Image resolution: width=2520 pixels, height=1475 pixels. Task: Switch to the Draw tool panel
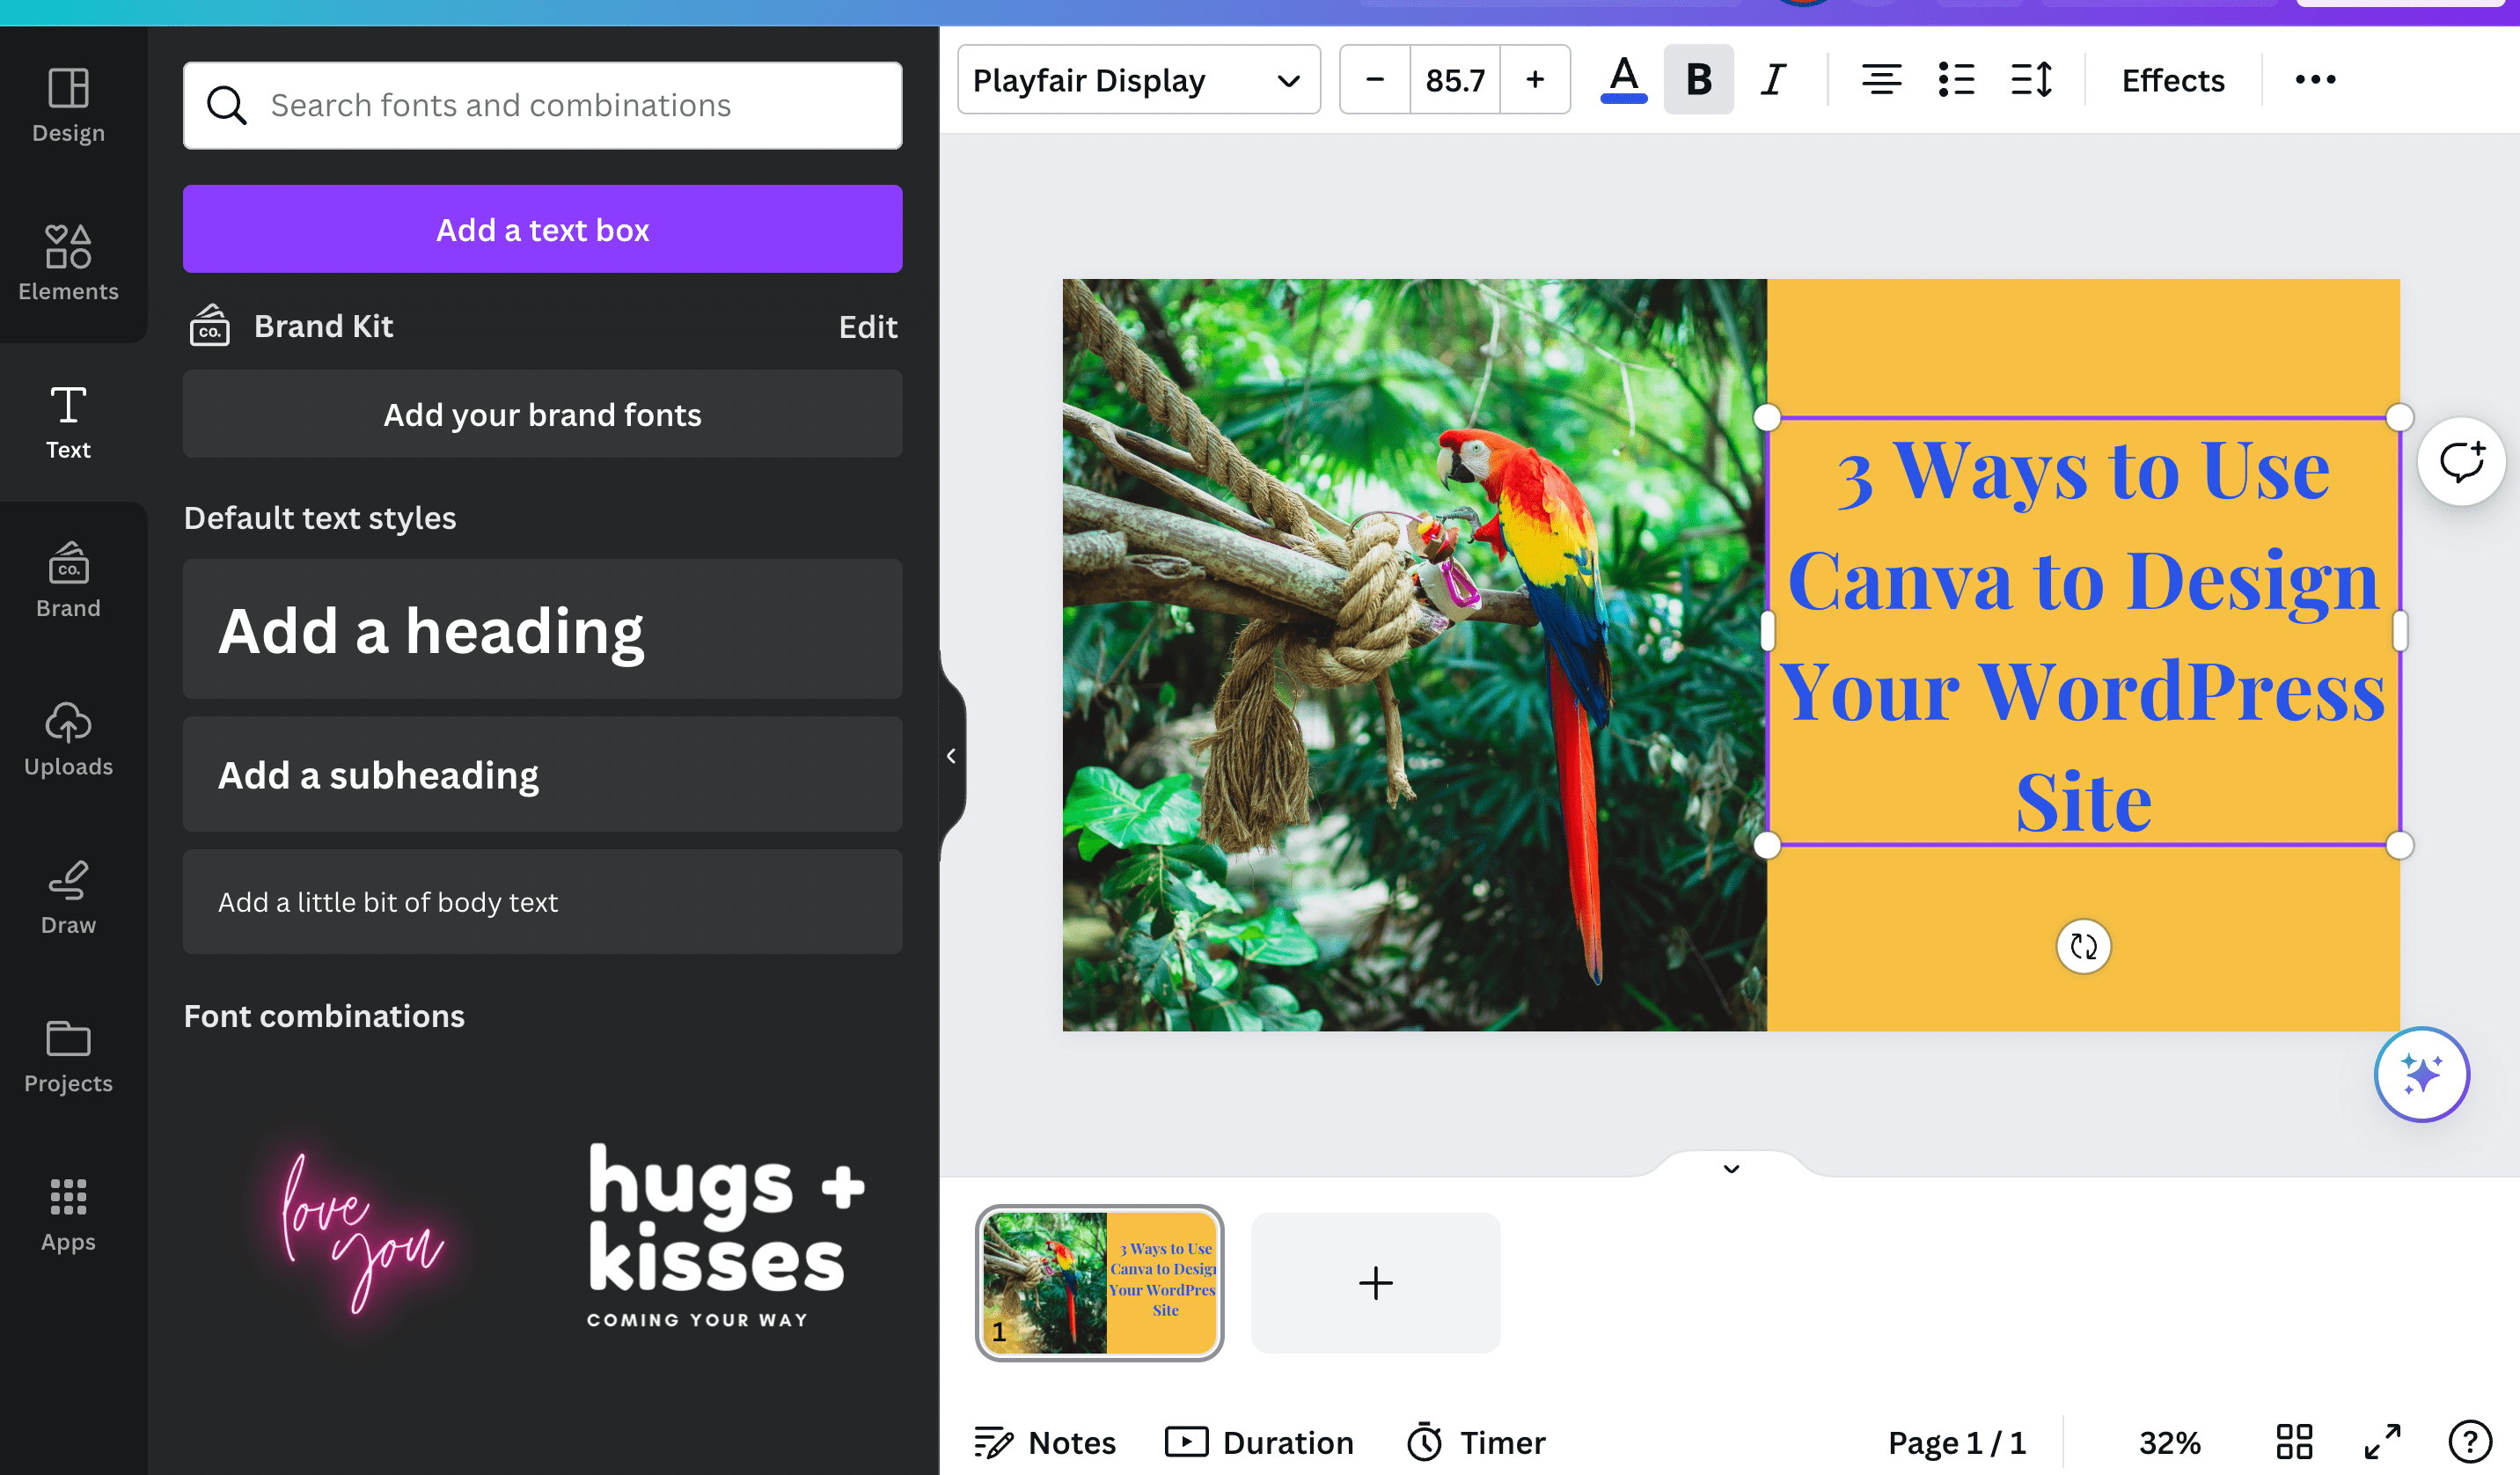(x=67, y=897)
